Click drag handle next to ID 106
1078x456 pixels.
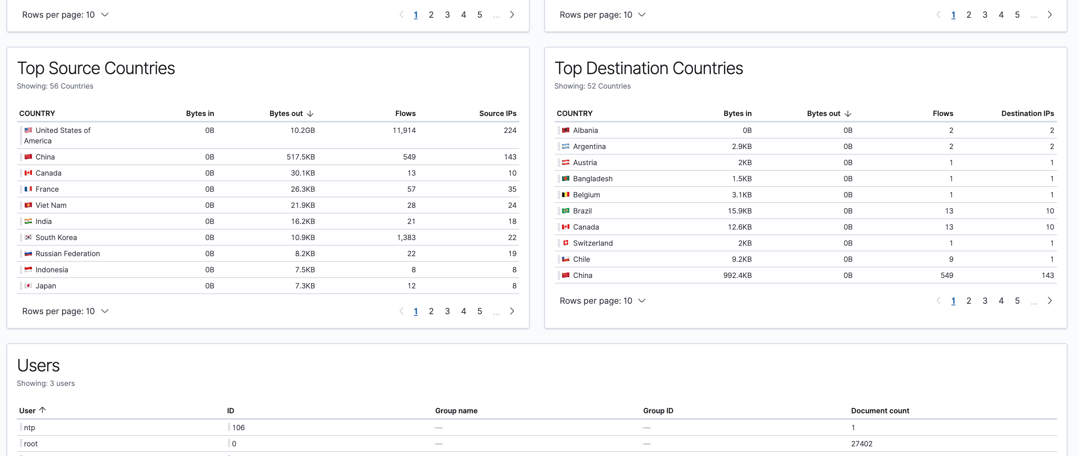point(229,427)
